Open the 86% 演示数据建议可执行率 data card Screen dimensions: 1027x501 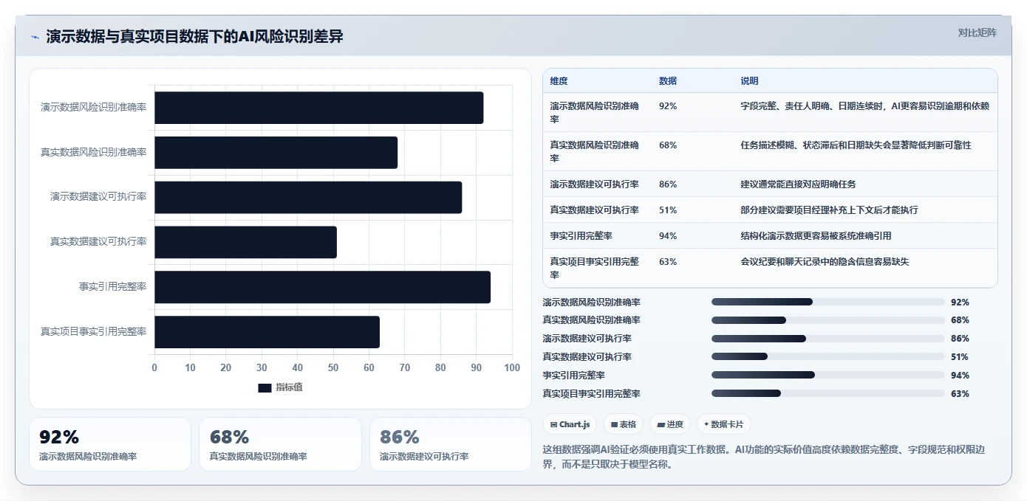(x=451, y=444)
